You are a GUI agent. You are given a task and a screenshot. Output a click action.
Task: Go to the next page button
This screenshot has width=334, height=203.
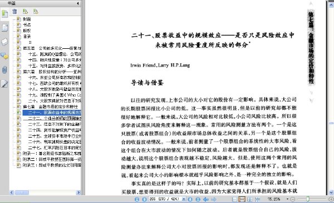190,199
